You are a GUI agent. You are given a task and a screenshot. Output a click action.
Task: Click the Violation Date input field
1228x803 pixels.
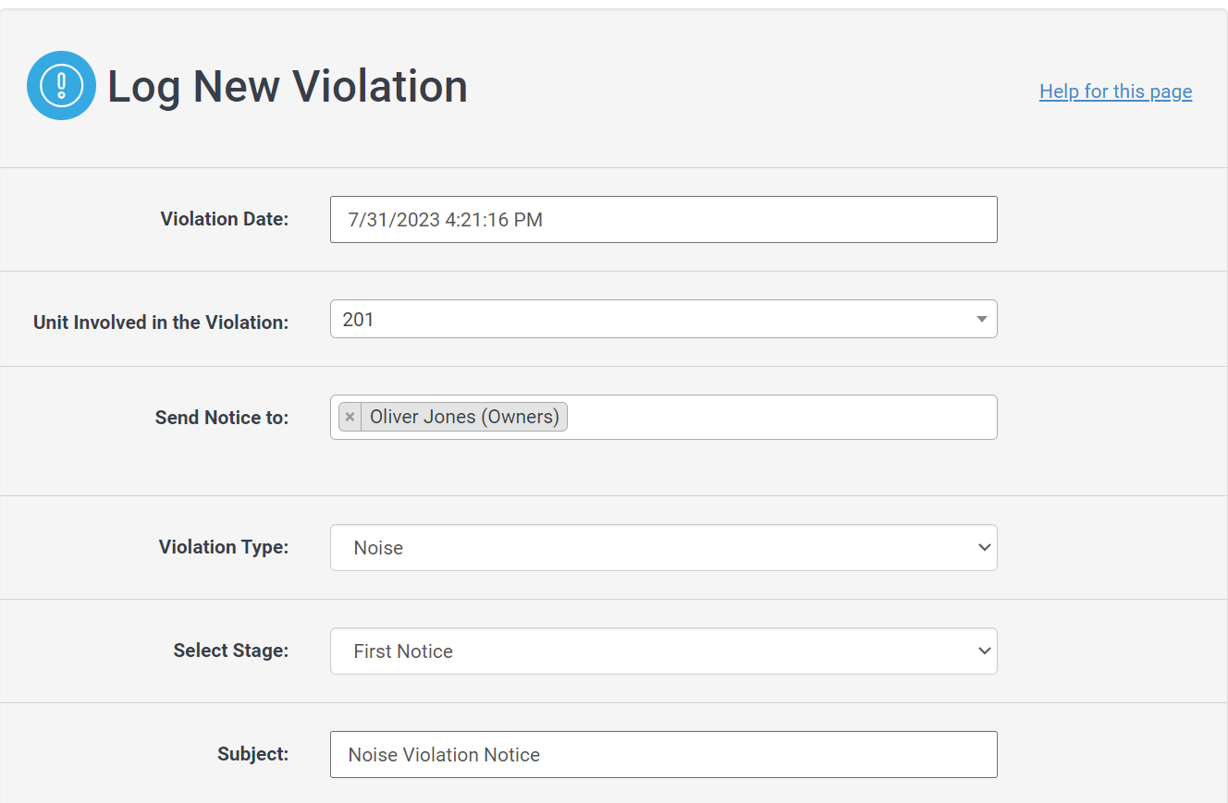(x=663, y=220)
